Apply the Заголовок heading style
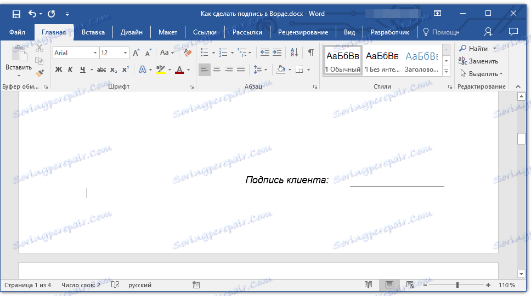The image size is (531, 296). click(422, 61)
